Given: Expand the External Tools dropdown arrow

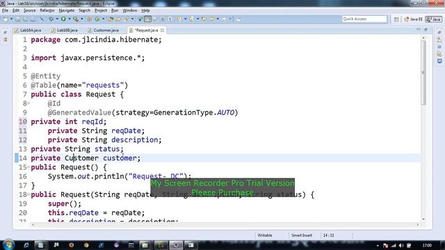Looking at the screenshot, I should [x=82, y=19].
